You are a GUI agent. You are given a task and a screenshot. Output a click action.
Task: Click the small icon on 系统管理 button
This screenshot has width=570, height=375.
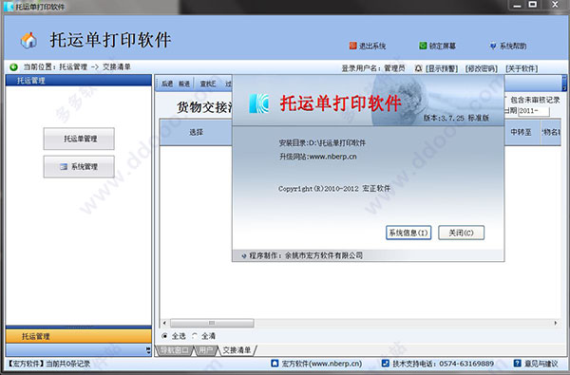[x=64, y=167]
